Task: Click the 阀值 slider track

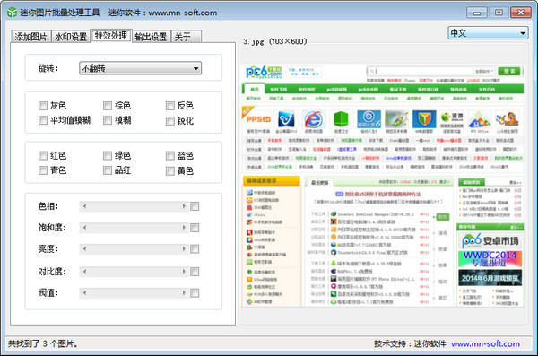Action: point(134,293)
